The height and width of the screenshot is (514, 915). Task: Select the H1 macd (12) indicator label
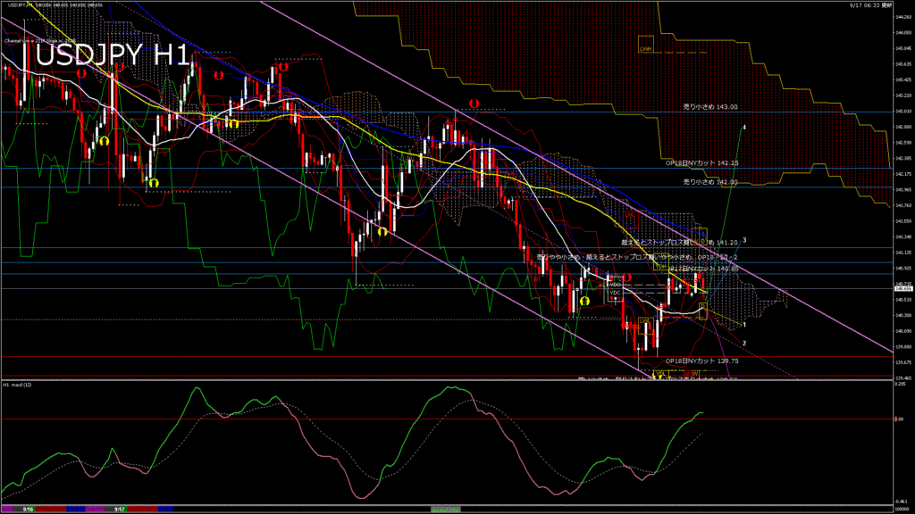coord(18,385)
